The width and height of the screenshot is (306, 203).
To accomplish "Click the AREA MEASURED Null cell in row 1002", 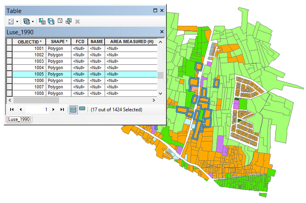I will pos(131,55).
